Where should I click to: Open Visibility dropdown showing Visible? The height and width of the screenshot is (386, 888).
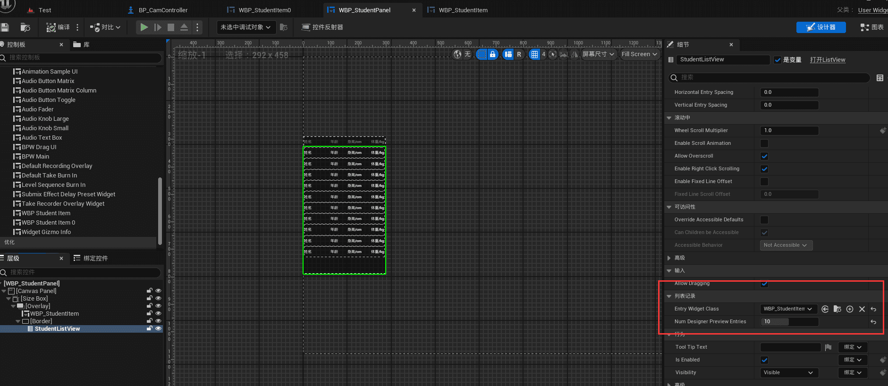[x=789, y=373]
